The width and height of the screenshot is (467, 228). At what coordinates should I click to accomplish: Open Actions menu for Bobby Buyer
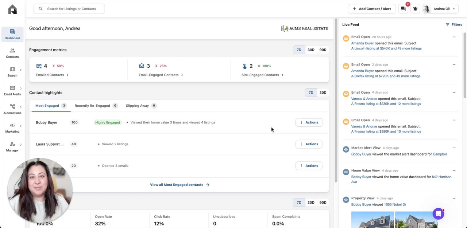click(309, 122)
